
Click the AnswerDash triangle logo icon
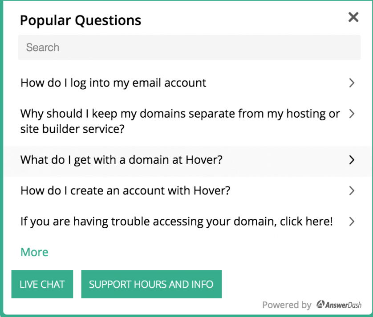[x=320, y=304]
